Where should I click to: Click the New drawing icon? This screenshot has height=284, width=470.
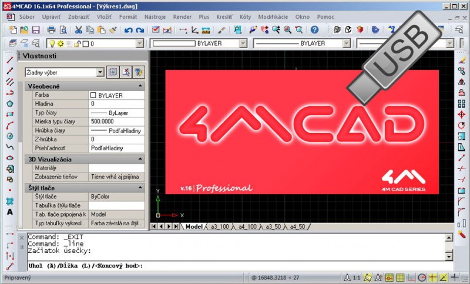[12, 29]
